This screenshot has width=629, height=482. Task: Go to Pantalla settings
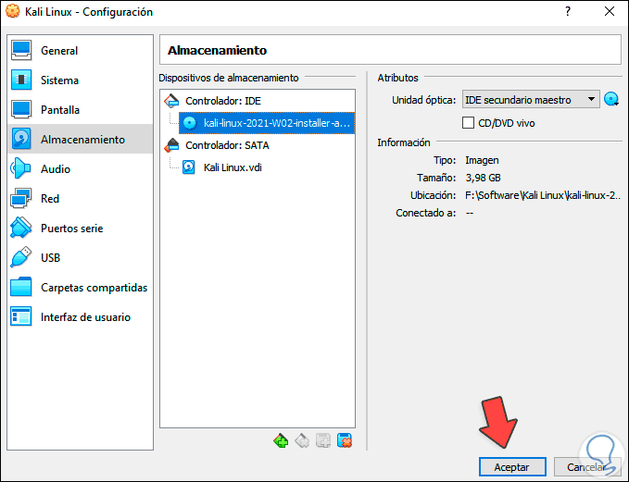(80, 110)
